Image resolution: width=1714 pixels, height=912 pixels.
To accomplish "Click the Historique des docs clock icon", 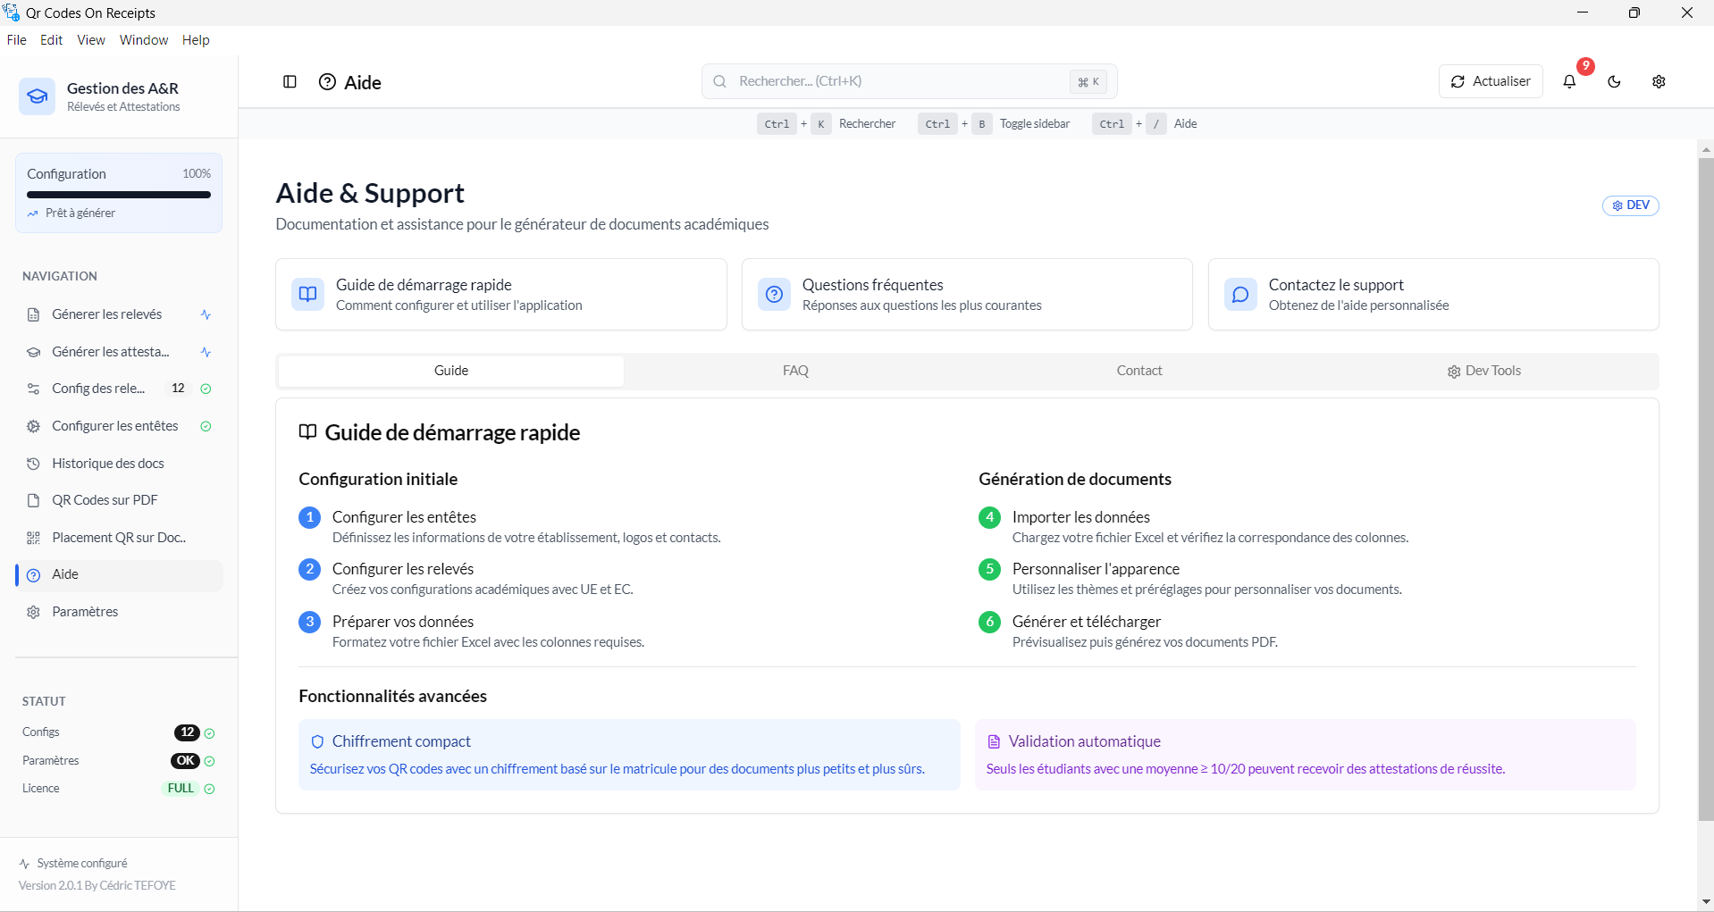I will tap(33, 464).
